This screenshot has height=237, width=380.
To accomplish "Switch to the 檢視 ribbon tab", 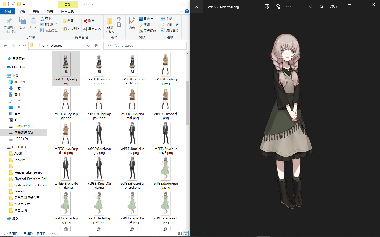I will [x=50, y=11].
